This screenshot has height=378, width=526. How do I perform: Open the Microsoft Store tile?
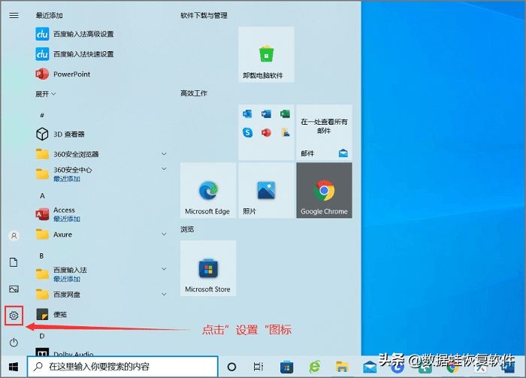tap(208, 268)
